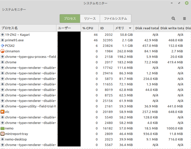This screenshot has width=191, height=149.
Task: Click the PCSX2 process icon
Action: tap(2, 46)
